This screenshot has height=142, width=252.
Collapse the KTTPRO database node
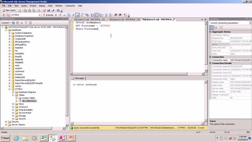[x=9, y=89]
